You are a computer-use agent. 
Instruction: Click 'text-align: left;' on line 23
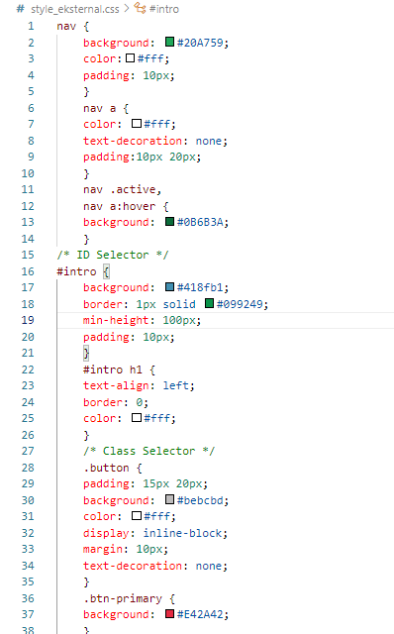pyautogui.click(x=139, y=385)
